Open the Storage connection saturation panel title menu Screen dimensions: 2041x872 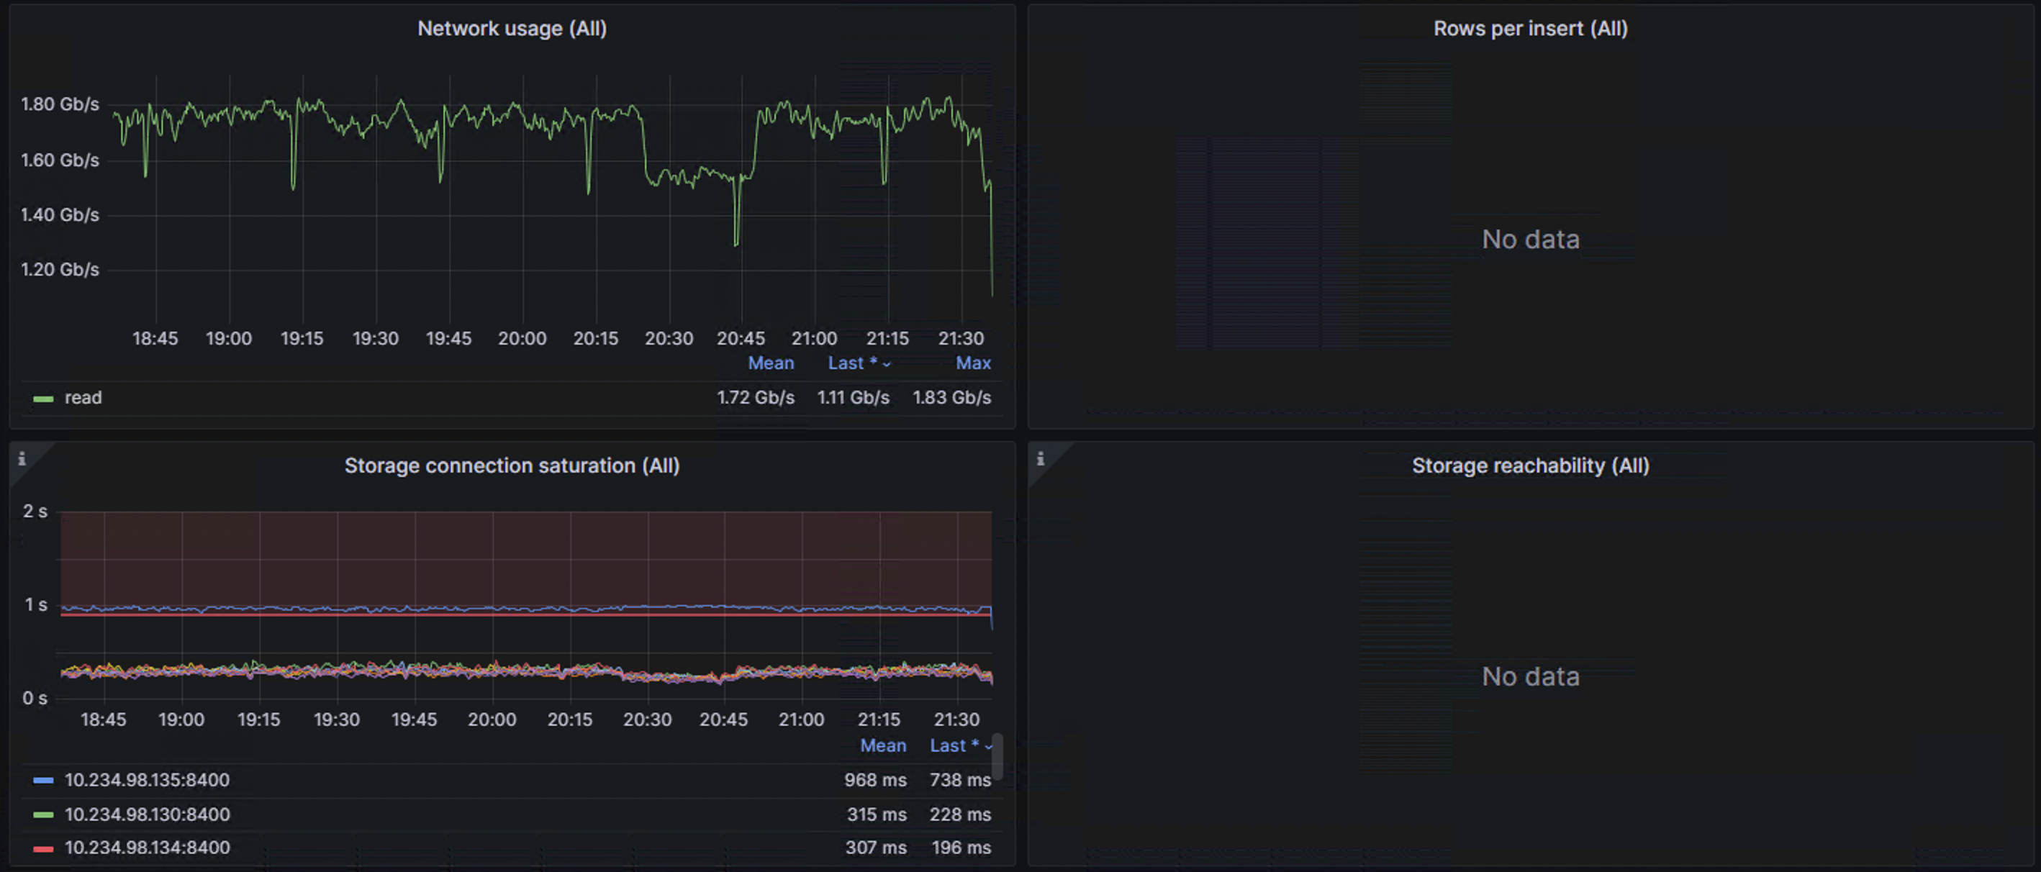pos(511,465)
